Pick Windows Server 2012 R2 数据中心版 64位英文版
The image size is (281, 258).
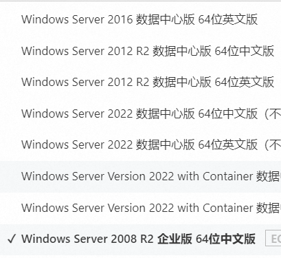140,82
